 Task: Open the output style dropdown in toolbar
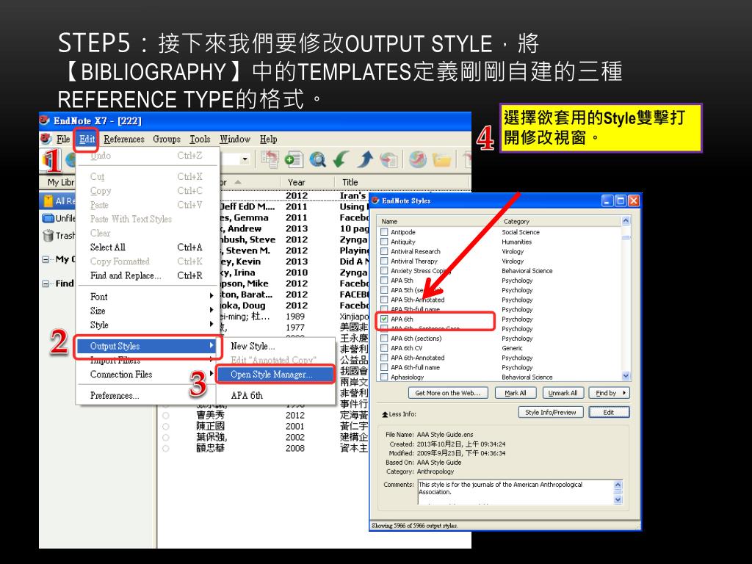[x=245, y=159]
